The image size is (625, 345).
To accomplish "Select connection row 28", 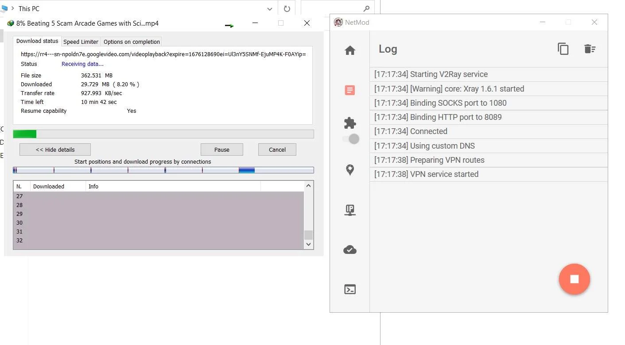I will pyautogui.click(x=159, y=205).
